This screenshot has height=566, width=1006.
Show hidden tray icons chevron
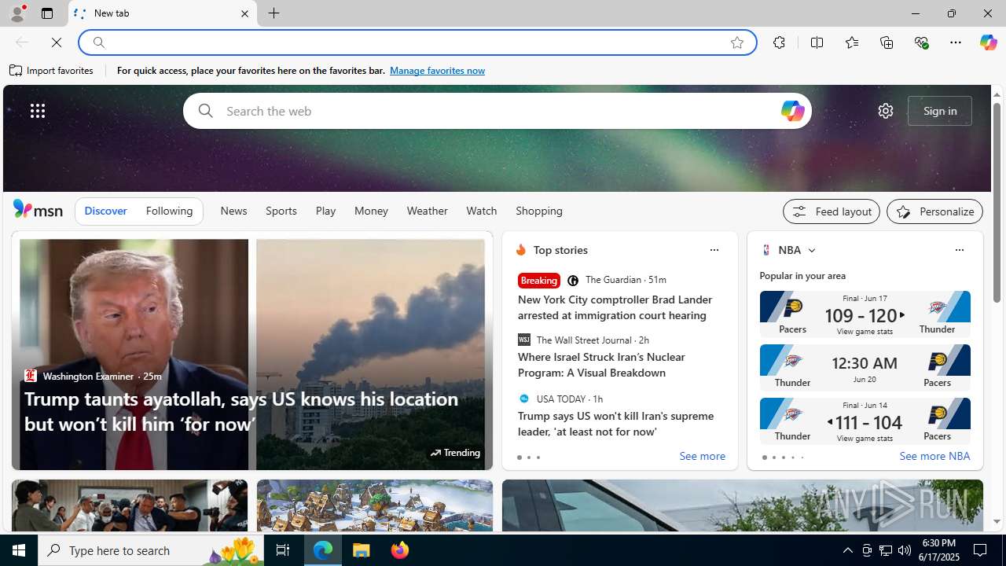[847, 550]
